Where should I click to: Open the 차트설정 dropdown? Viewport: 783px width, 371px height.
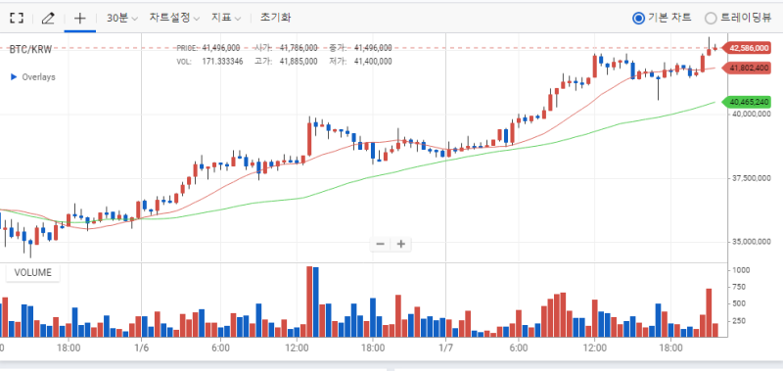click(x=174, y=18)
